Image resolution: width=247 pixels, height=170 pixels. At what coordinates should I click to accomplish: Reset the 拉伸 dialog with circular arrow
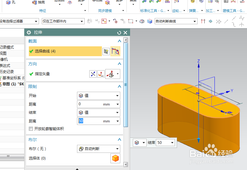(119, 33)
